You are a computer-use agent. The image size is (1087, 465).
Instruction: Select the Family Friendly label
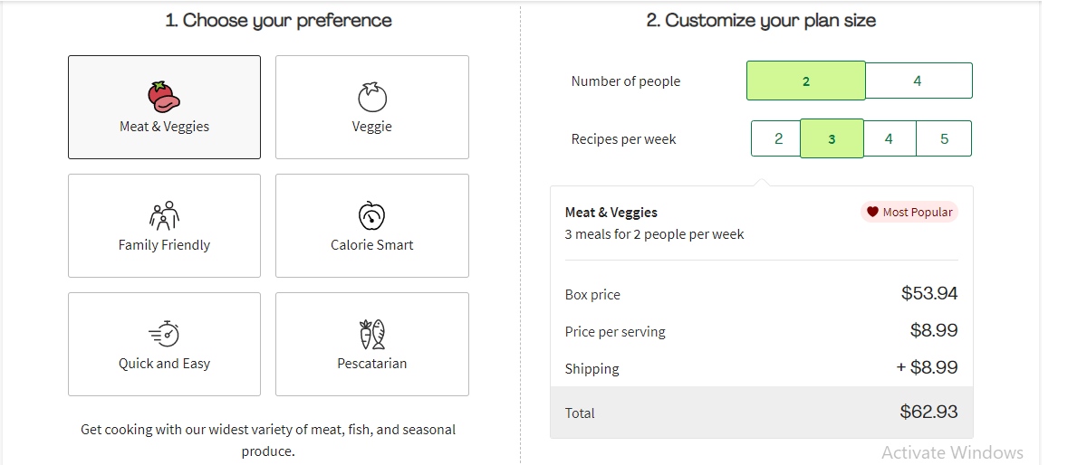pos(164,245)
